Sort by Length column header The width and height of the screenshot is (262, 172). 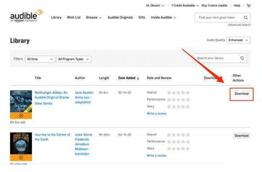click(x=104, y=78)
